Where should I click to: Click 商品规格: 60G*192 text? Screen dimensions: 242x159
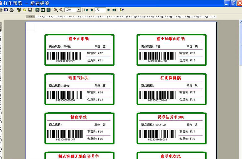[x=153, y=125]
